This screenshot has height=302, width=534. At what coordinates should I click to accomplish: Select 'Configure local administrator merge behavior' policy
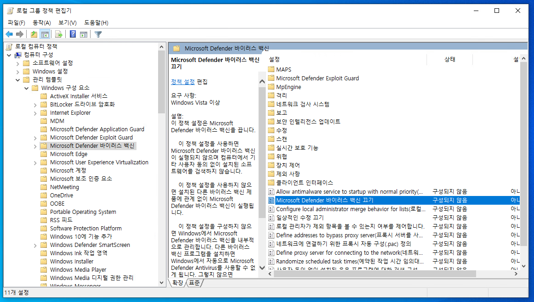click(394, 209)
